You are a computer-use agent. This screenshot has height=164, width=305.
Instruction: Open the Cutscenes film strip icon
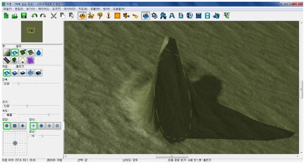pyautogui.click(x=207, y=16)
